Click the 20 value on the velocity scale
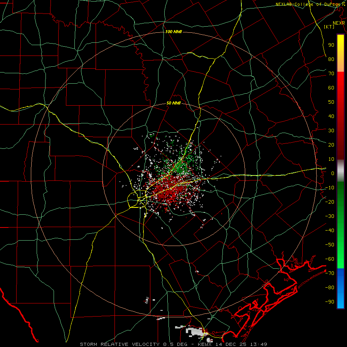 [331, 145]
